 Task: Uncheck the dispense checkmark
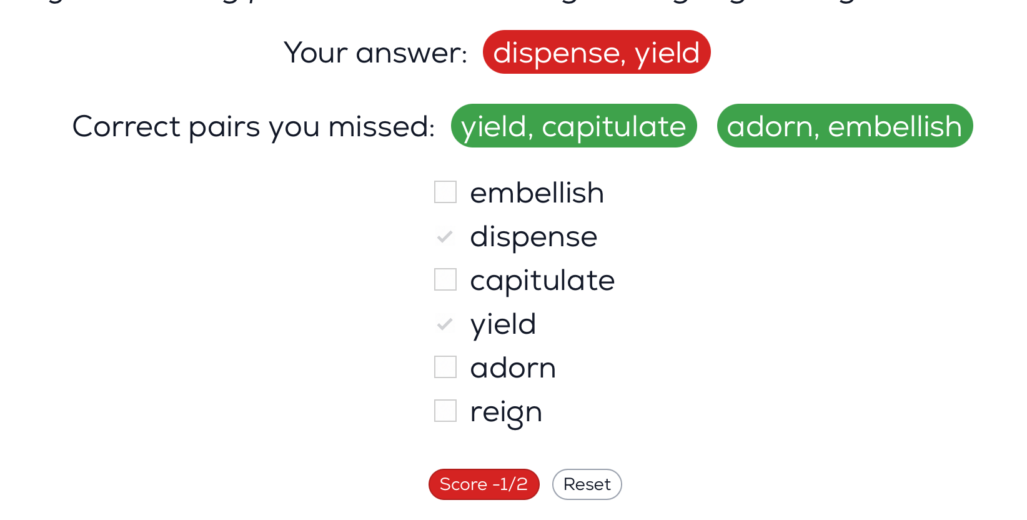(445, 237)
